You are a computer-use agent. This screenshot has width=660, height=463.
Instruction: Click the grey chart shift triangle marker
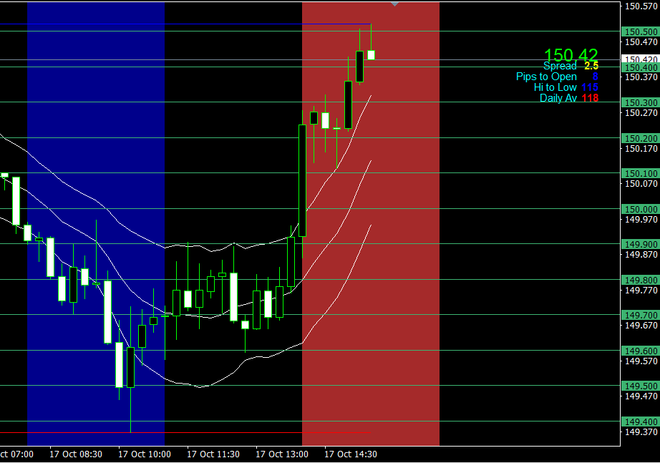[394, 4]
